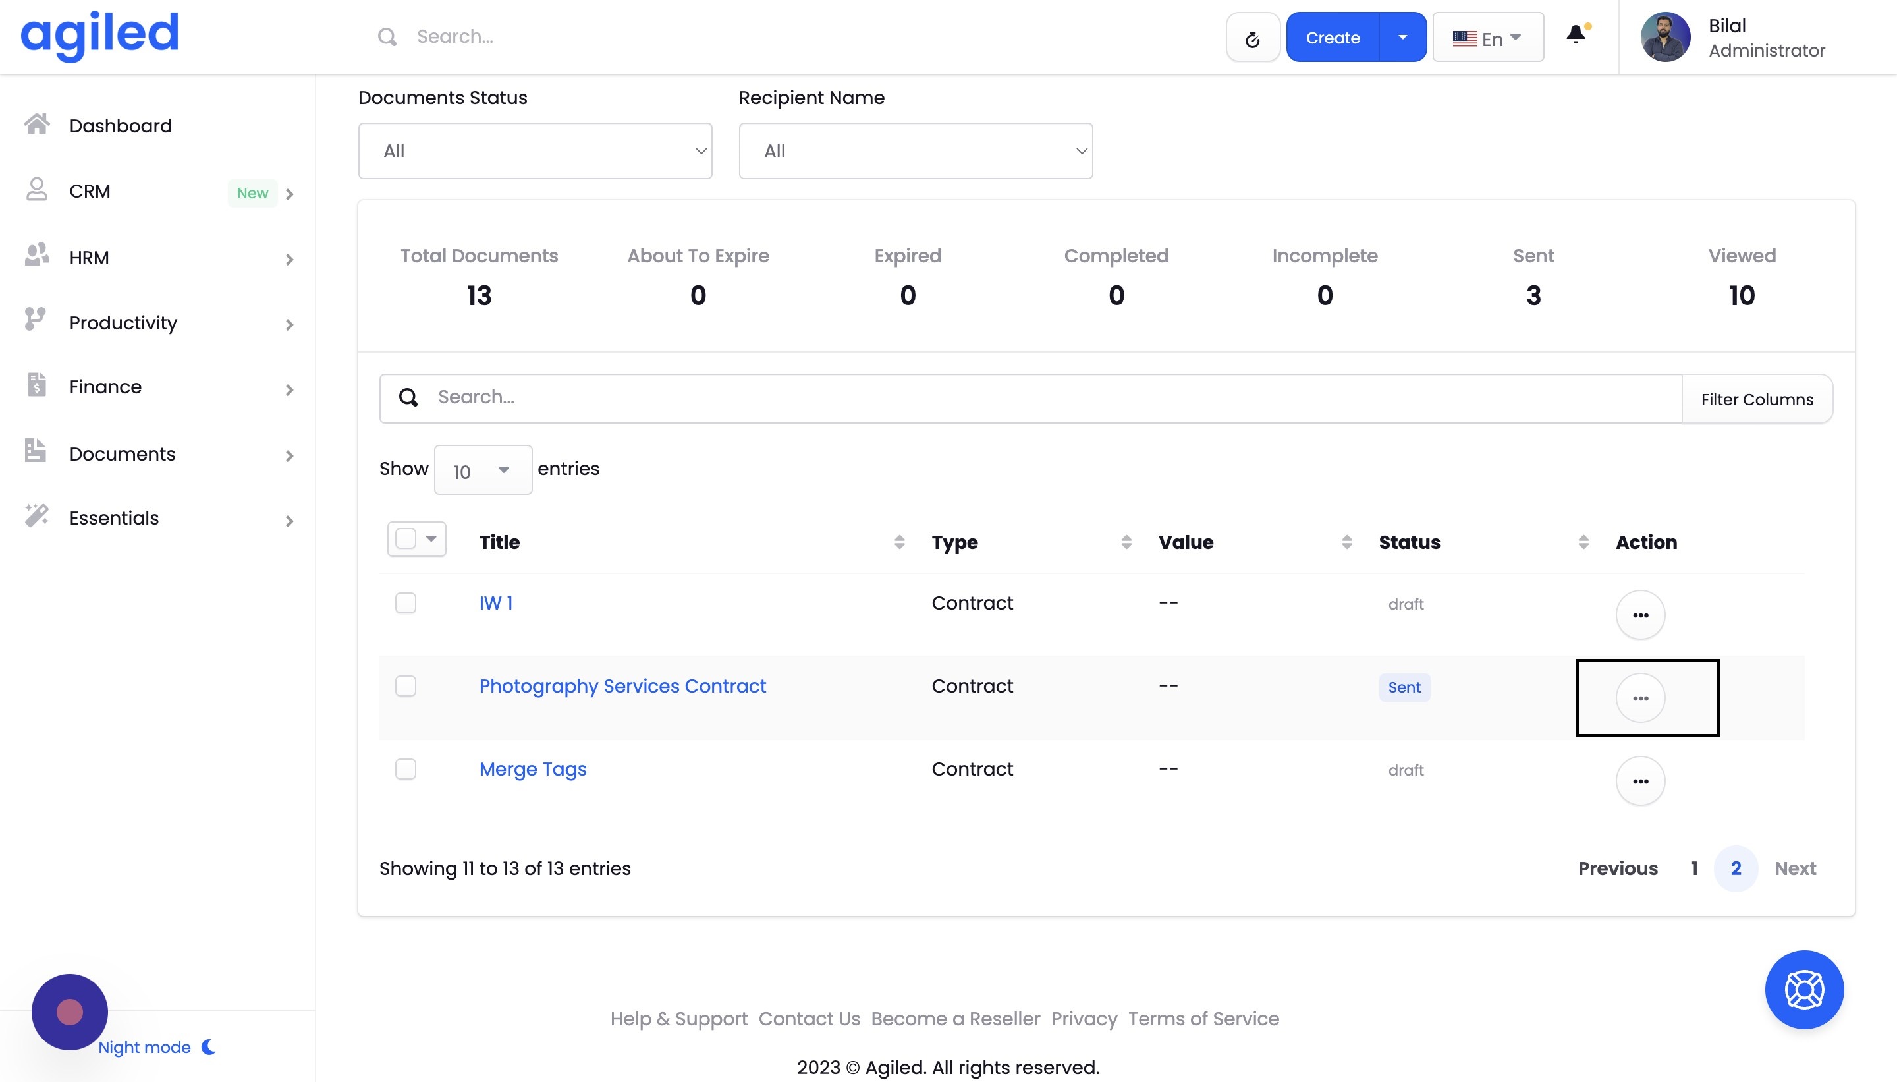Open three-dots action for Merge Tags
The width and height of the screenshot is (1897, 1082).
[x=1640, y=781]
